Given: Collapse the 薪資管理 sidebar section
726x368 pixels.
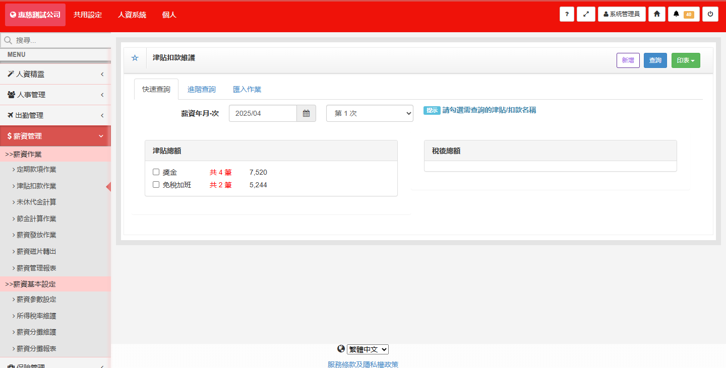Looking at the screenshot, I should click(55, 136).
